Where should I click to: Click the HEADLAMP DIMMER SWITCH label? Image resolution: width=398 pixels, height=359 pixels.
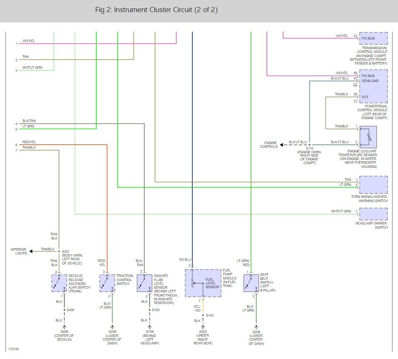[371, 225]
